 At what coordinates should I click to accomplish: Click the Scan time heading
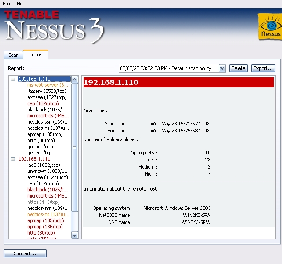click(x=96, y=110)
